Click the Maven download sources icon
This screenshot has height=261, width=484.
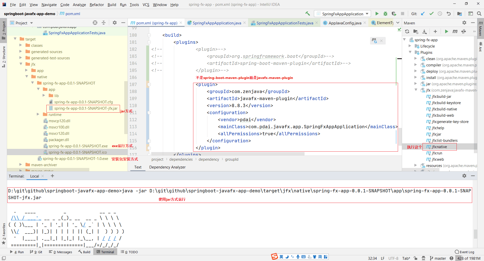point(425,31)
